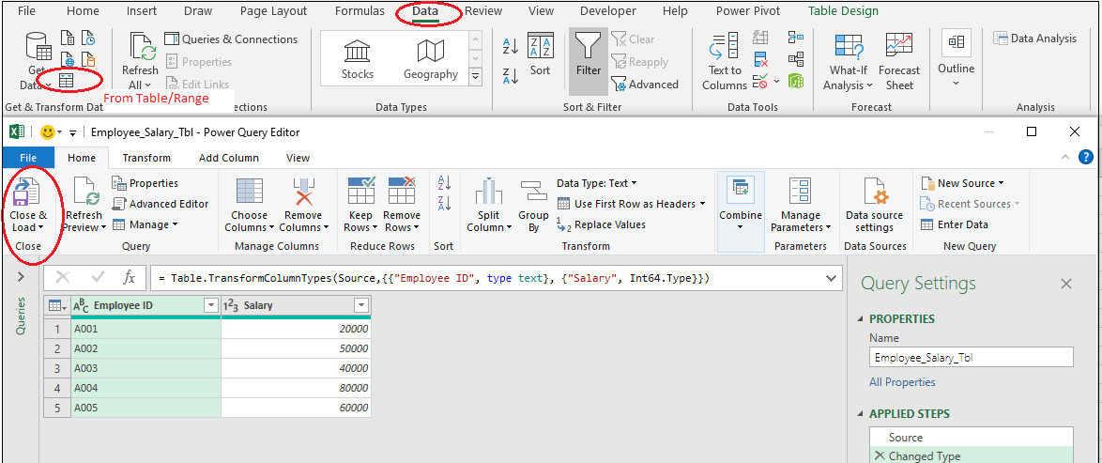
Task: Click Manage Parameters icon
Action: (800, 192)
